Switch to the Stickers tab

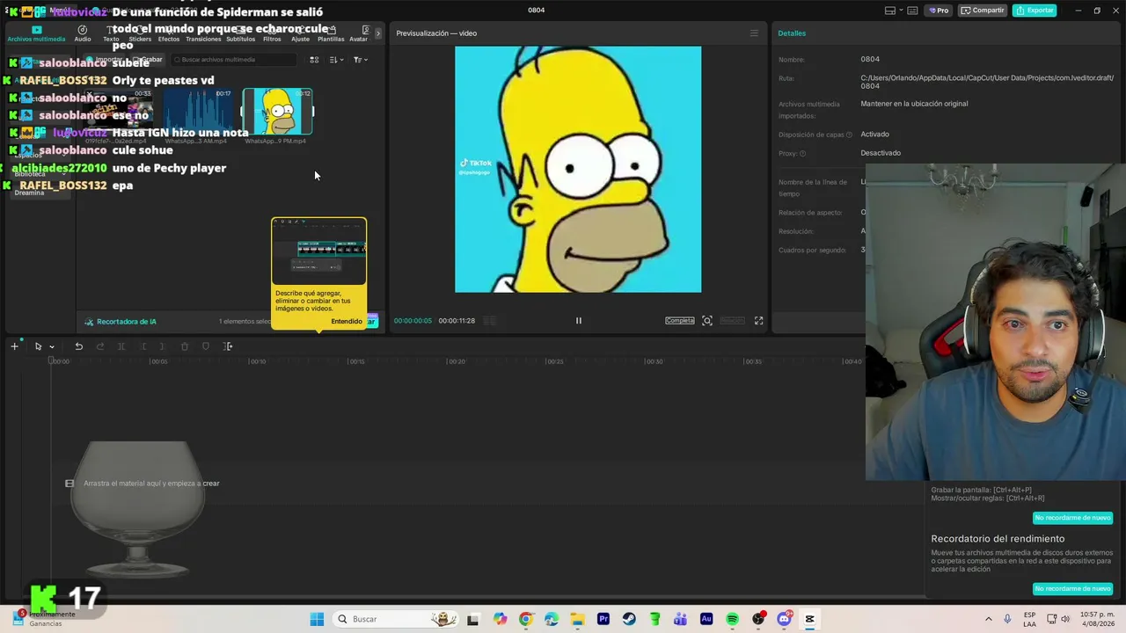140,34
